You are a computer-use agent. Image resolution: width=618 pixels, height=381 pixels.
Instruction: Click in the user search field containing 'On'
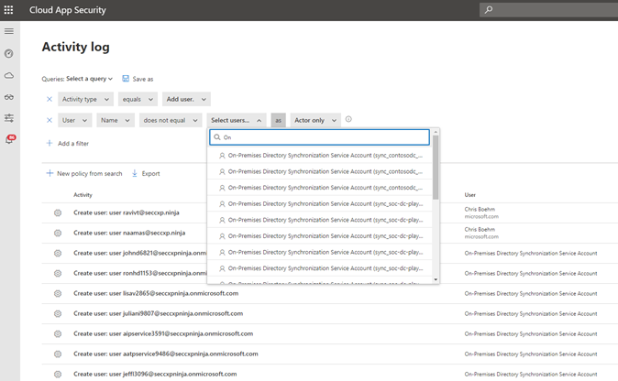click(x=320, y=137)
